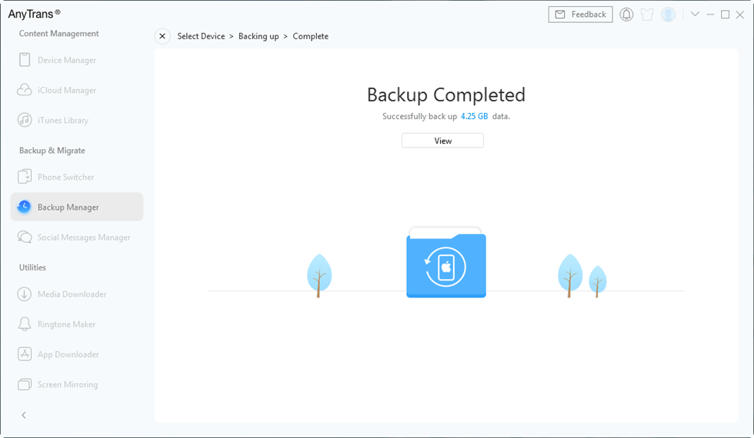
Task: Maximize the AnyTrans window
Action: 725,15
